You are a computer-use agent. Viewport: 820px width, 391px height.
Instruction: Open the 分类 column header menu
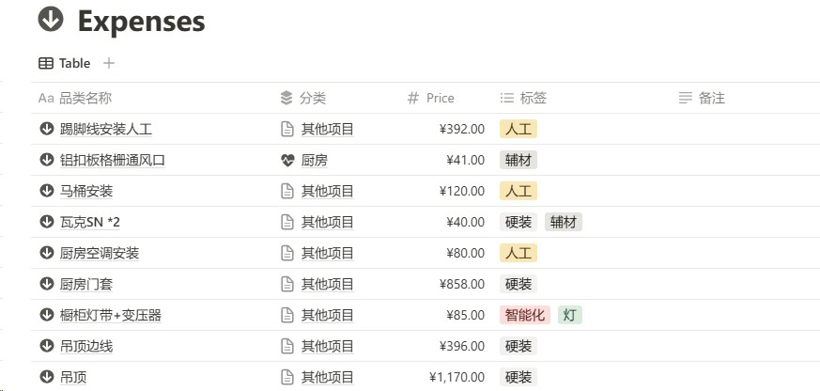[312, 98]
